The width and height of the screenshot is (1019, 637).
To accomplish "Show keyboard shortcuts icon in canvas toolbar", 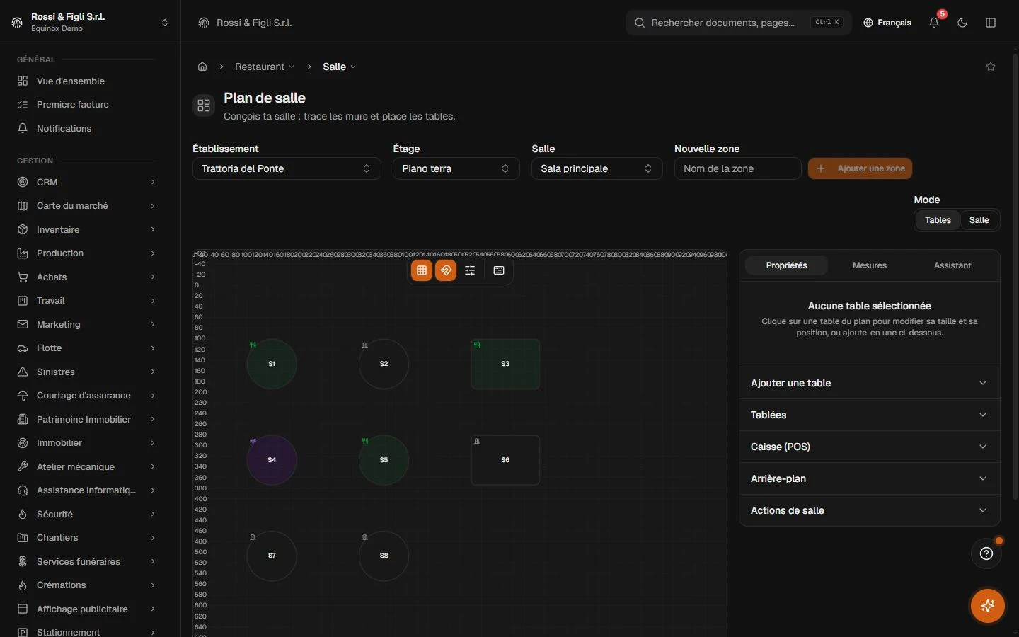I will [499, 270].
